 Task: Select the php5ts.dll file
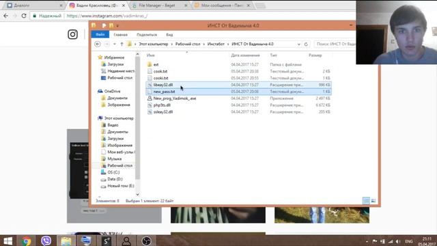(x=162, y=105)
